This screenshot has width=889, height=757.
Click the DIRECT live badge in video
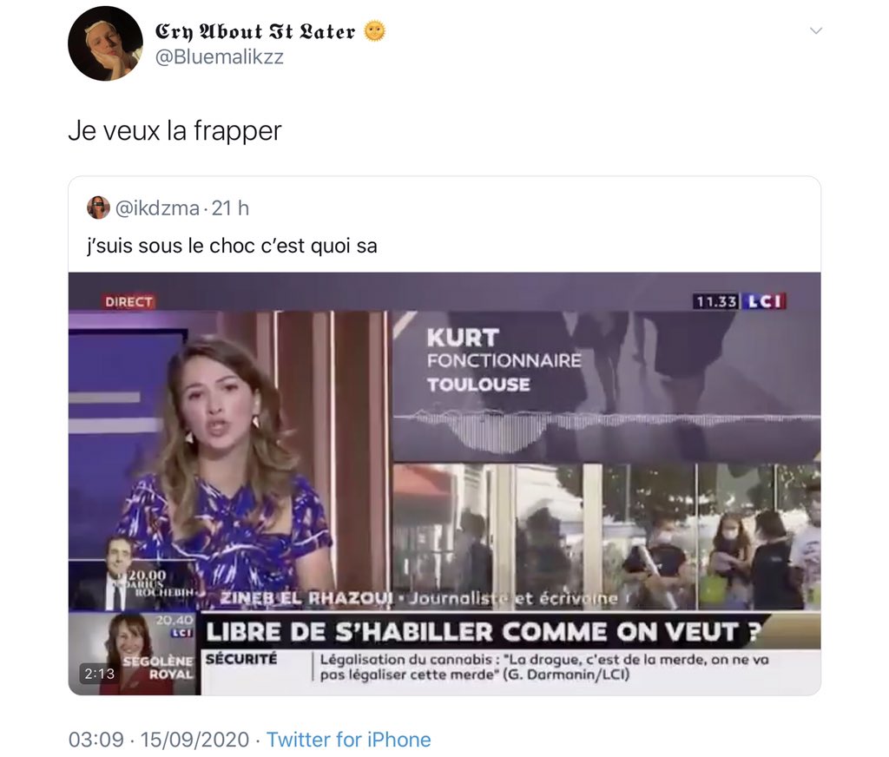128,301
